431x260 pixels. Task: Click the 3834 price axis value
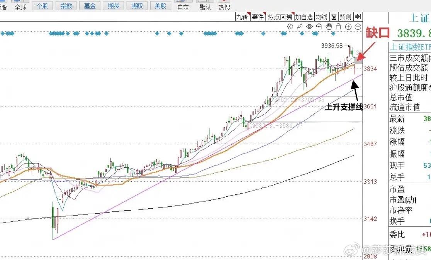click(370, 69)
